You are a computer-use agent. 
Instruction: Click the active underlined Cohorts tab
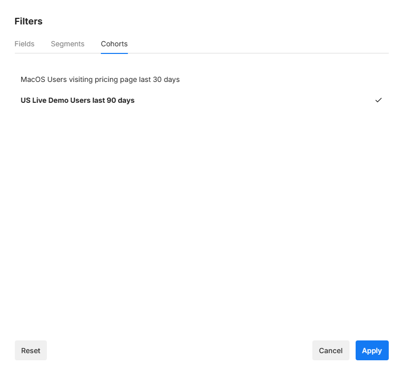pyautogui.click(x=114, y=44)
